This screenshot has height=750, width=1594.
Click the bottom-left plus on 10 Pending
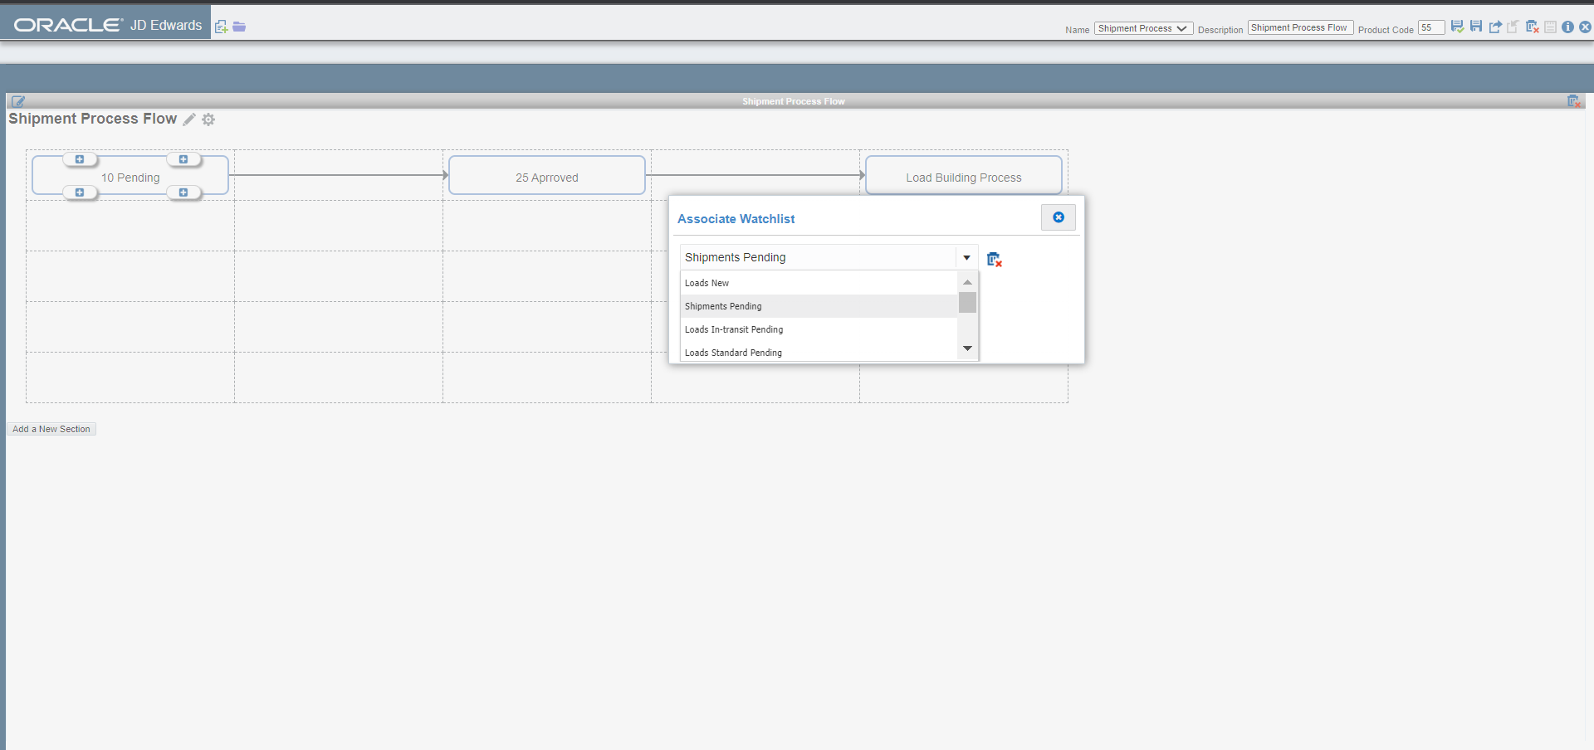(80, 192)
